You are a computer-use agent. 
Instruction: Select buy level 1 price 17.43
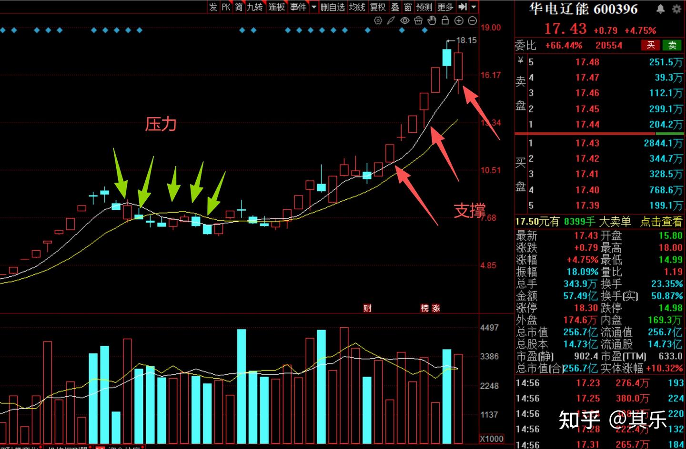click(587, 143)
